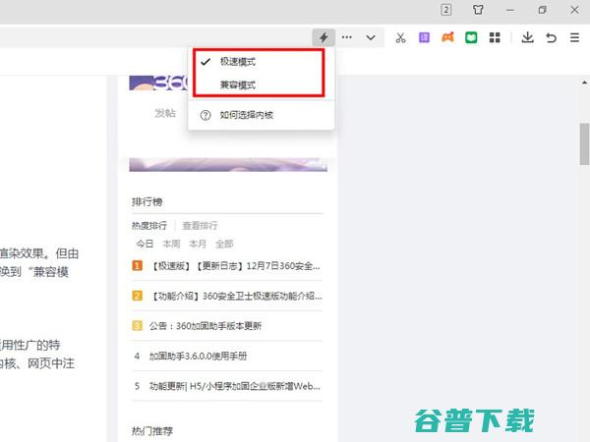The height and width of the screenshot is (442, 590).
Task: Click the question mark help icon
Action: pos(206,115)
